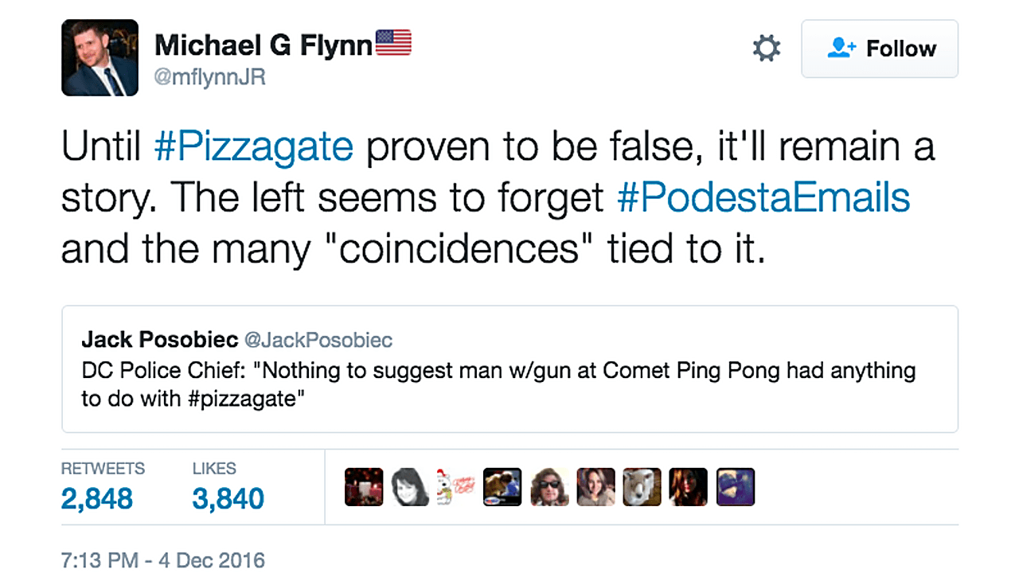Click the white sheep avatar
Image resolution: width=1019 pixels, height=573 pixels.
pos(642,487)
